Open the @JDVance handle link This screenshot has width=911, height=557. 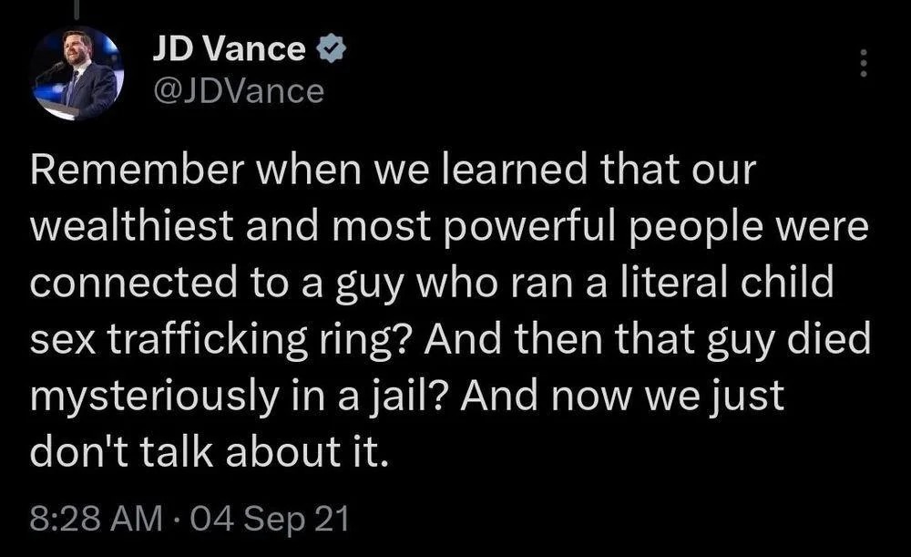(x=238, y=92)
